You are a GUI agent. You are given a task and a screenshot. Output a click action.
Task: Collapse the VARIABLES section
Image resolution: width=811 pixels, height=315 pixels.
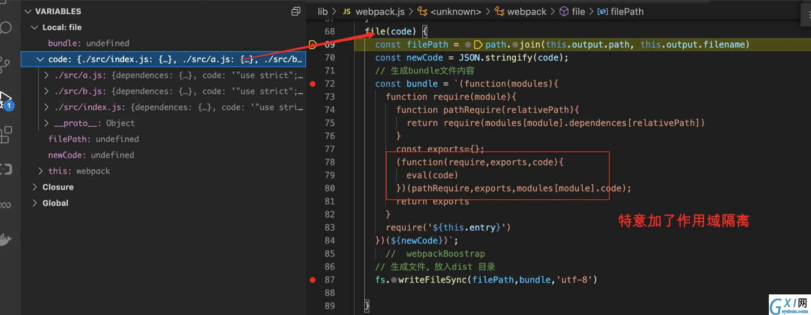click(x=28, y=11)
